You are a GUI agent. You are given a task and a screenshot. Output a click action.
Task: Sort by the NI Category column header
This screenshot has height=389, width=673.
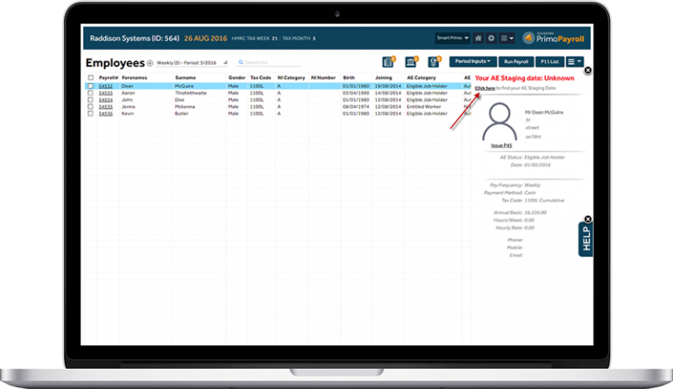click(x=291, y=78)
